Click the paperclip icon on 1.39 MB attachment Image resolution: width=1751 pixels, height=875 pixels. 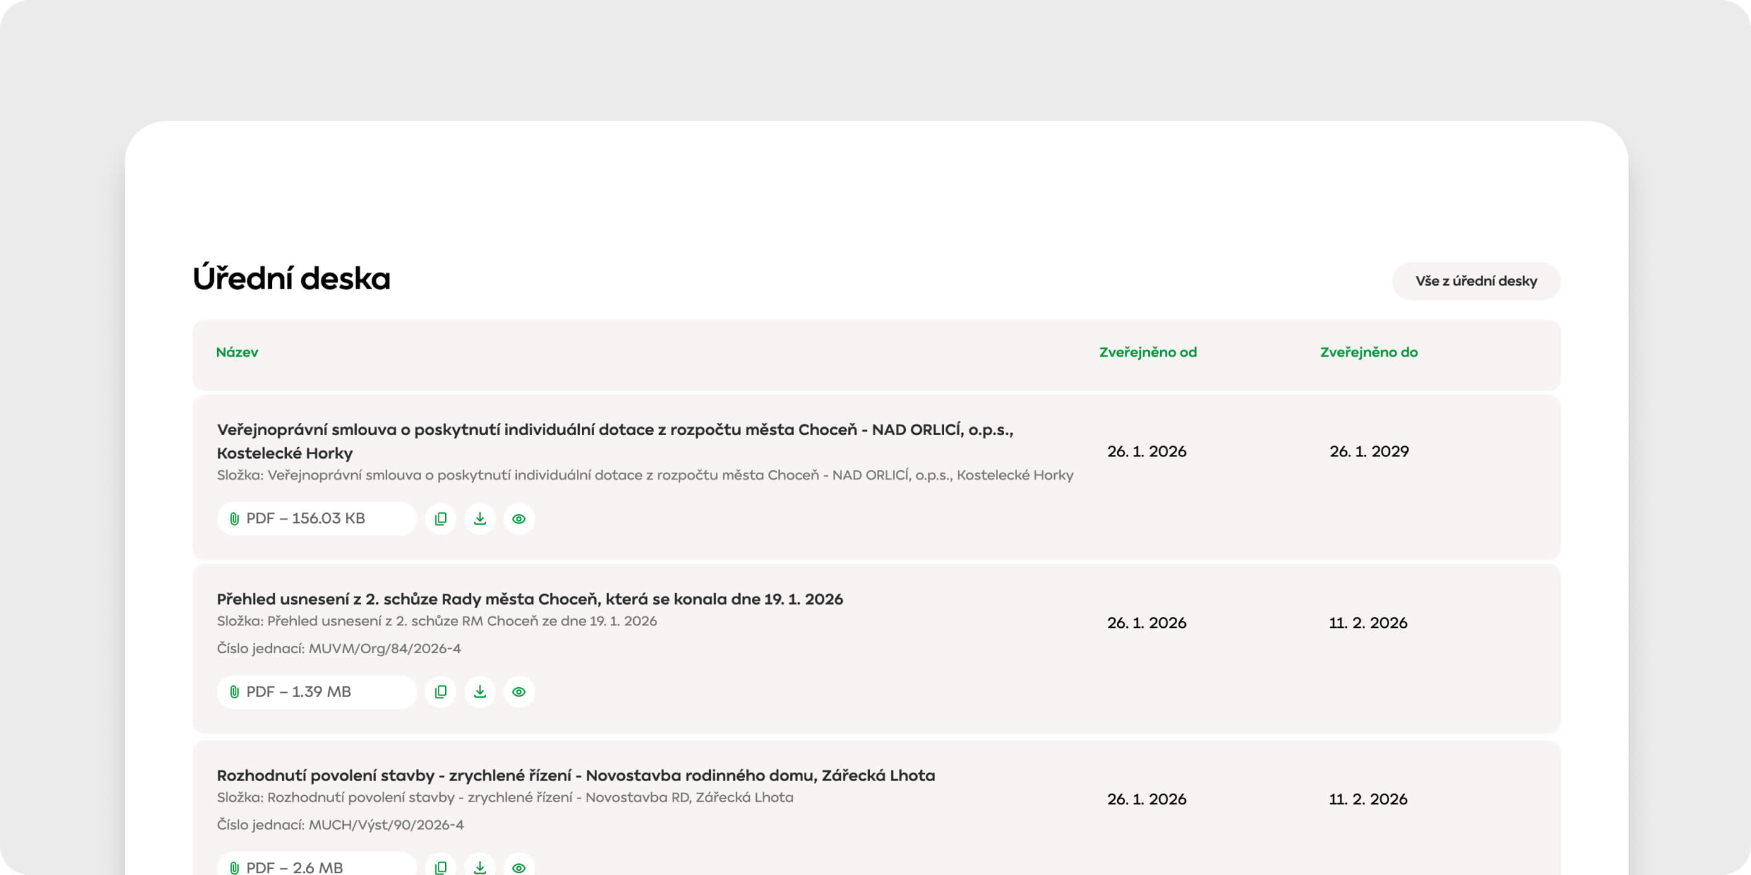(234, 691)
